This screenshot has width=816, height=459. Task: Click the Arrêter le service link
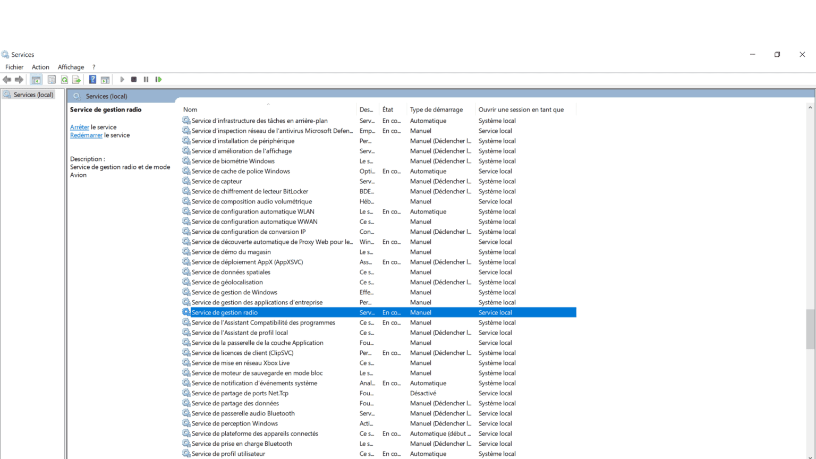[80, 127]
